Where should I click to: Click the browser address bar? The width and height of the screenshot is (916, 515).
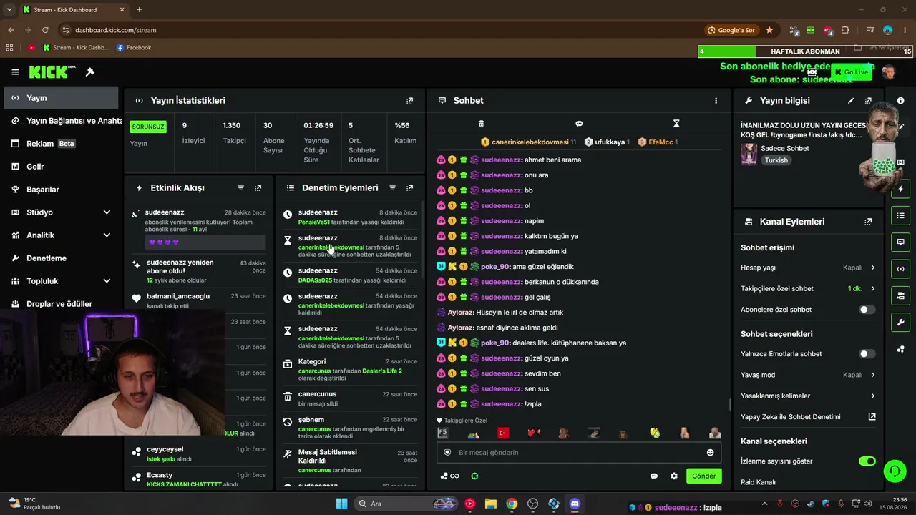click(379, 30)
